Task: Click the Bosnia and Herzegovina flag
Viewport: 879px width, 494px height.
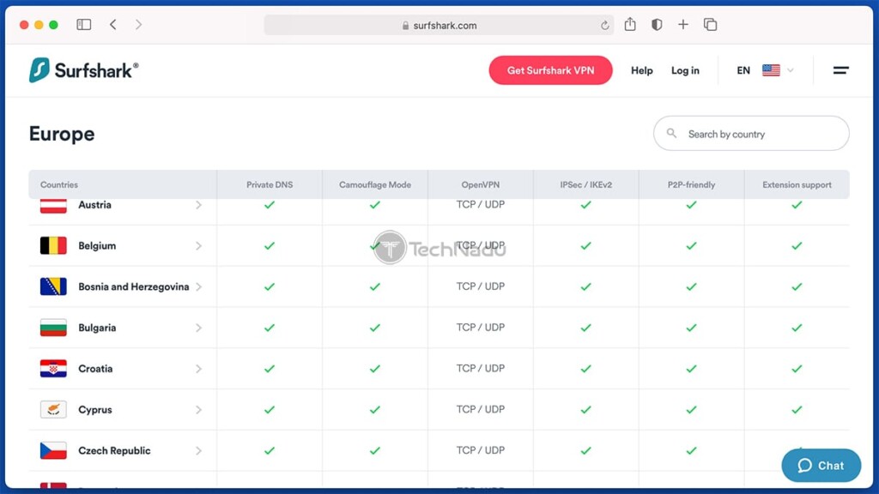Action: 53,286
